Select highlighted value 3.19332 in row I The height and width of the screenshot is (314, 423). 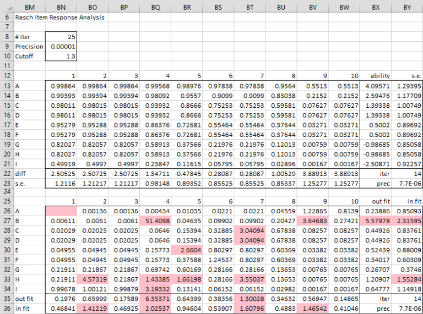[x=155, y=289]
